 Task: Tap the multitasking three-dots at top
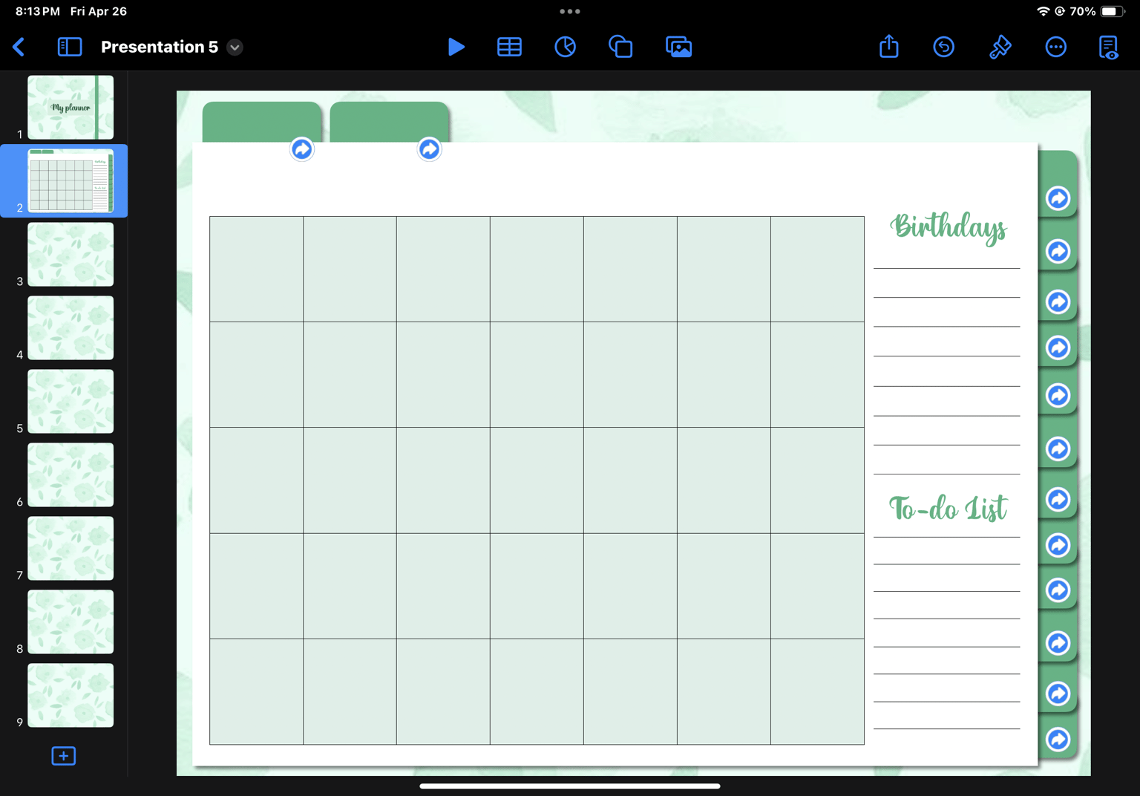[570, 11]
